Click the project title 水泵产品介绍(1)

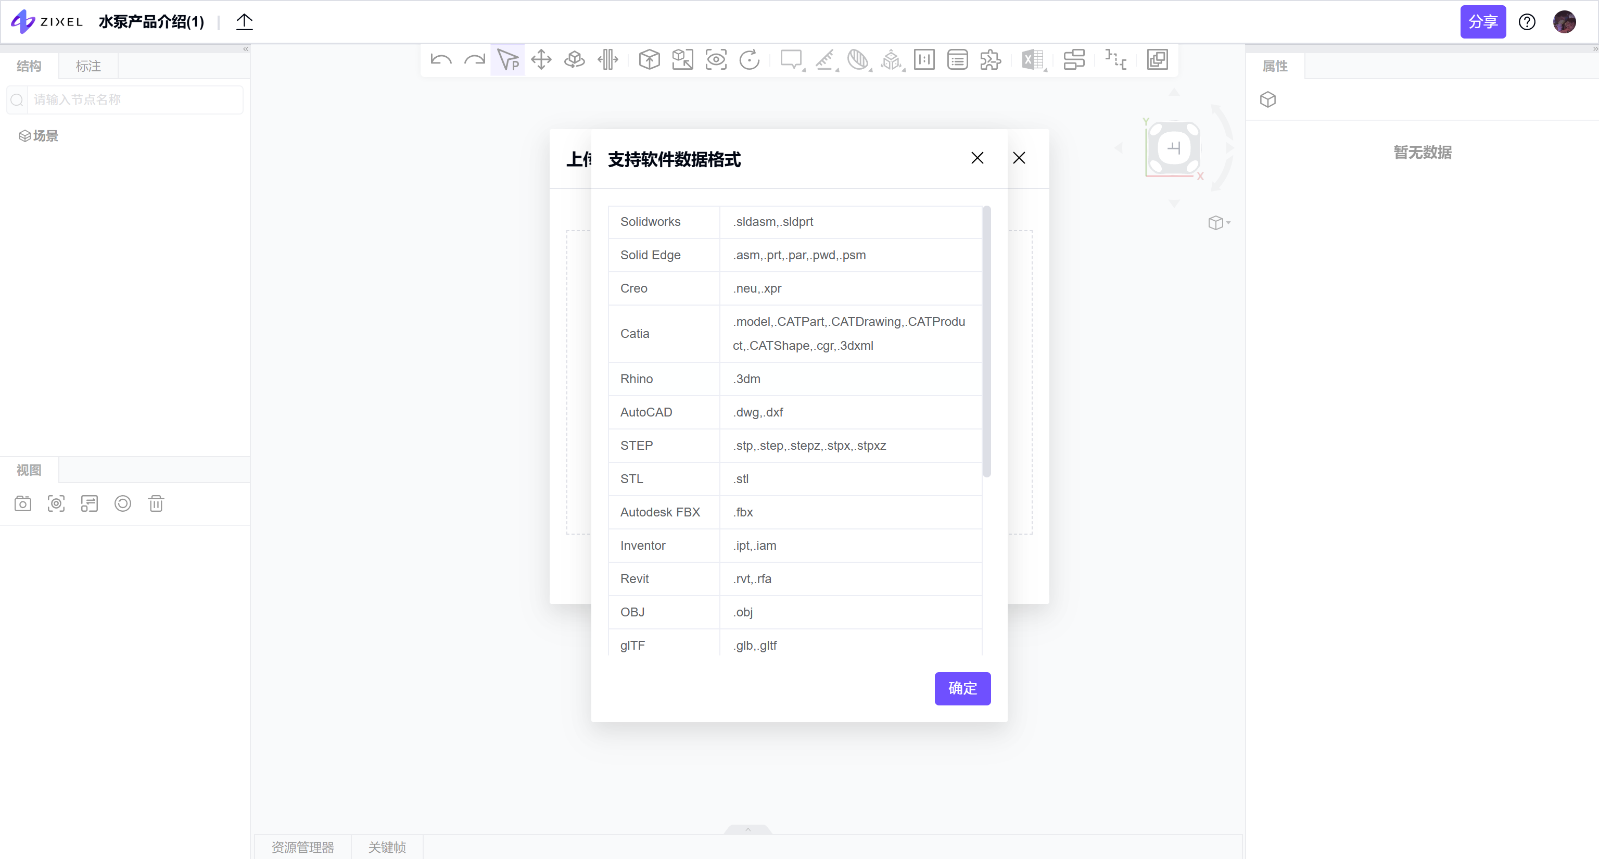click(x=151, y=22)
